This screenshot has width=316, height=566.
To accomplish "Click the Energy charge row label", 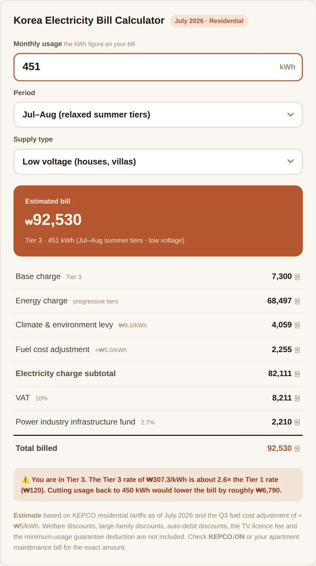I will click(42, 301).
